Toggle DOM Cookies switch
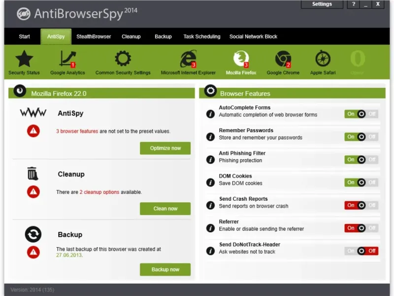The width and height of the screenshot is (394, 296). point(361,183)
